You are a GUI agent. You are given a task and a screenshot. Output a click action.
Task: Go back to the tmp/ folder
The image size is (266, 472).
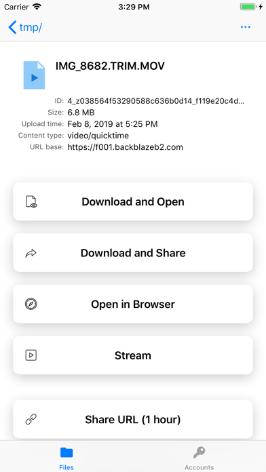tap(25, 27)
